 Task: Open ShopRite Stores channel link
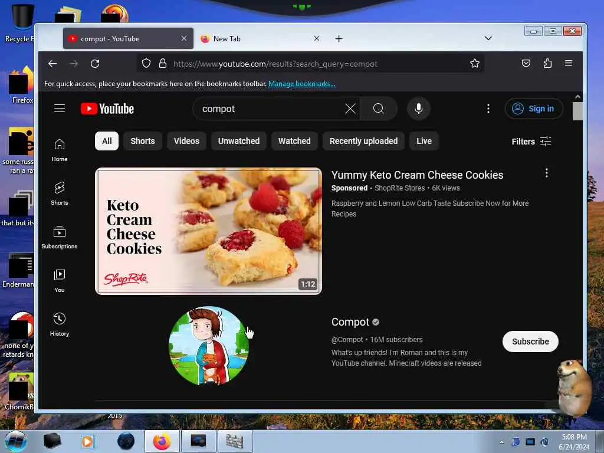coord(399,188)
